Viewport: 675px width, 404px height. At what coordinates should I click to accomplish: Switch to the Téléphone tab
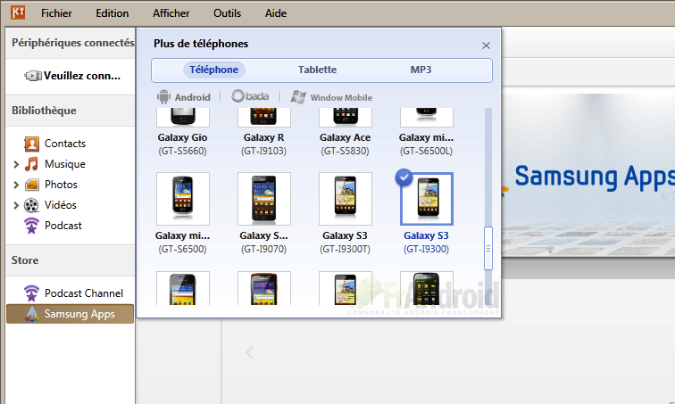[214, 70]
